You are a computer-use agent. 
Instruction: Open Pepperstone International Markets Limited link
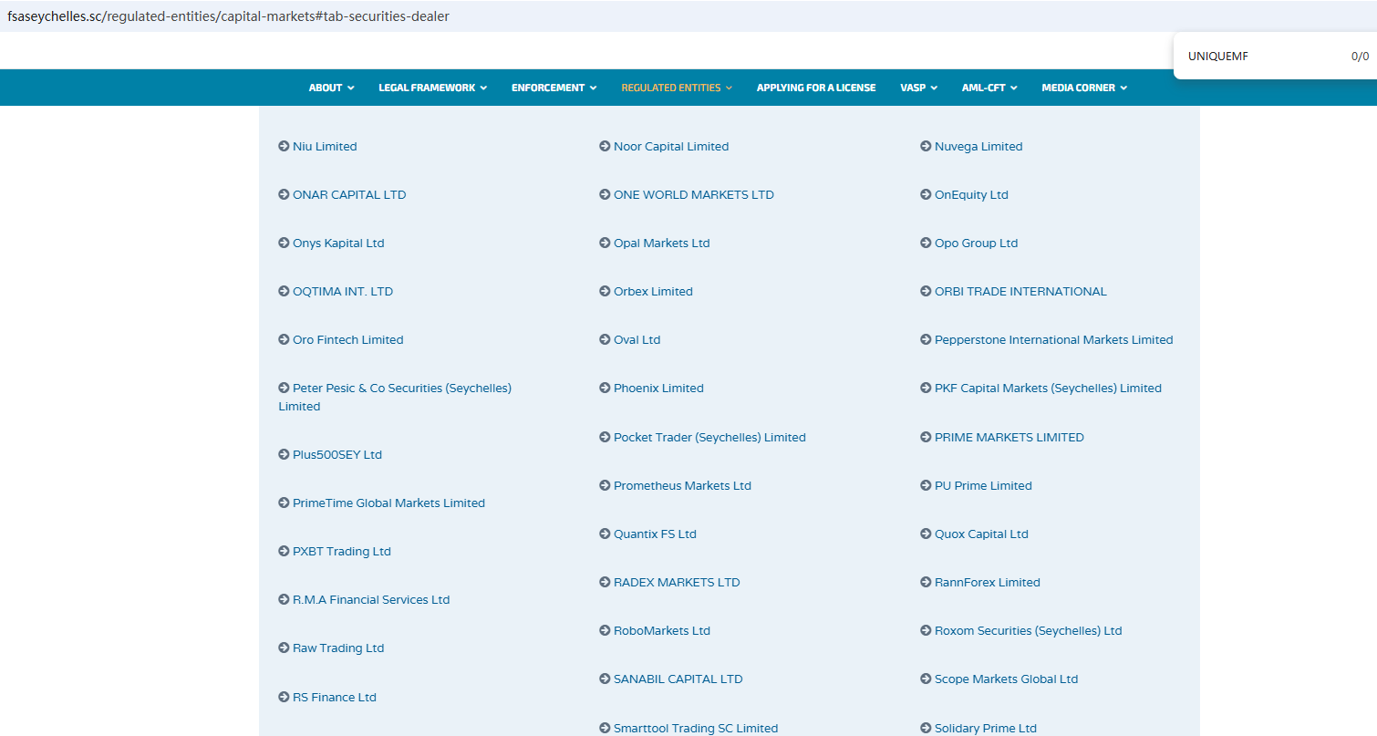pos(1053,339)
